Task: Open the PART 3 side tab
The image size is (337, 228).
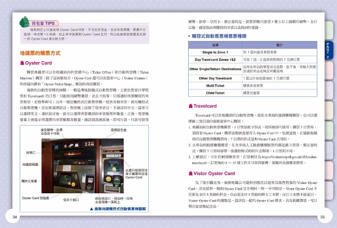Action: click(x=329, y=70)
